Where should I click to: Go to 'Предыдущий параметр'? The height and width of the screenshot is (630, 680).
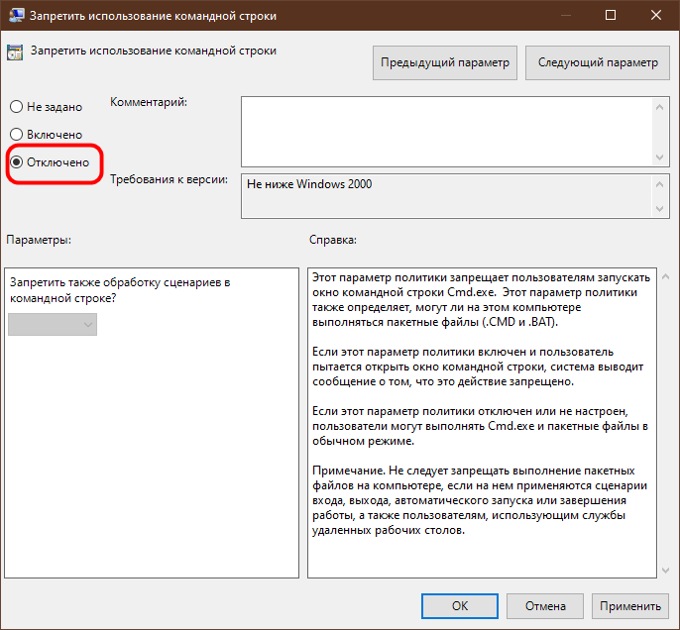[x=445, y=62]
